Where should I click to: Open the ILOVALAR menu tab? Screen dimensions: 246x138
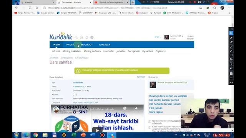105,44
